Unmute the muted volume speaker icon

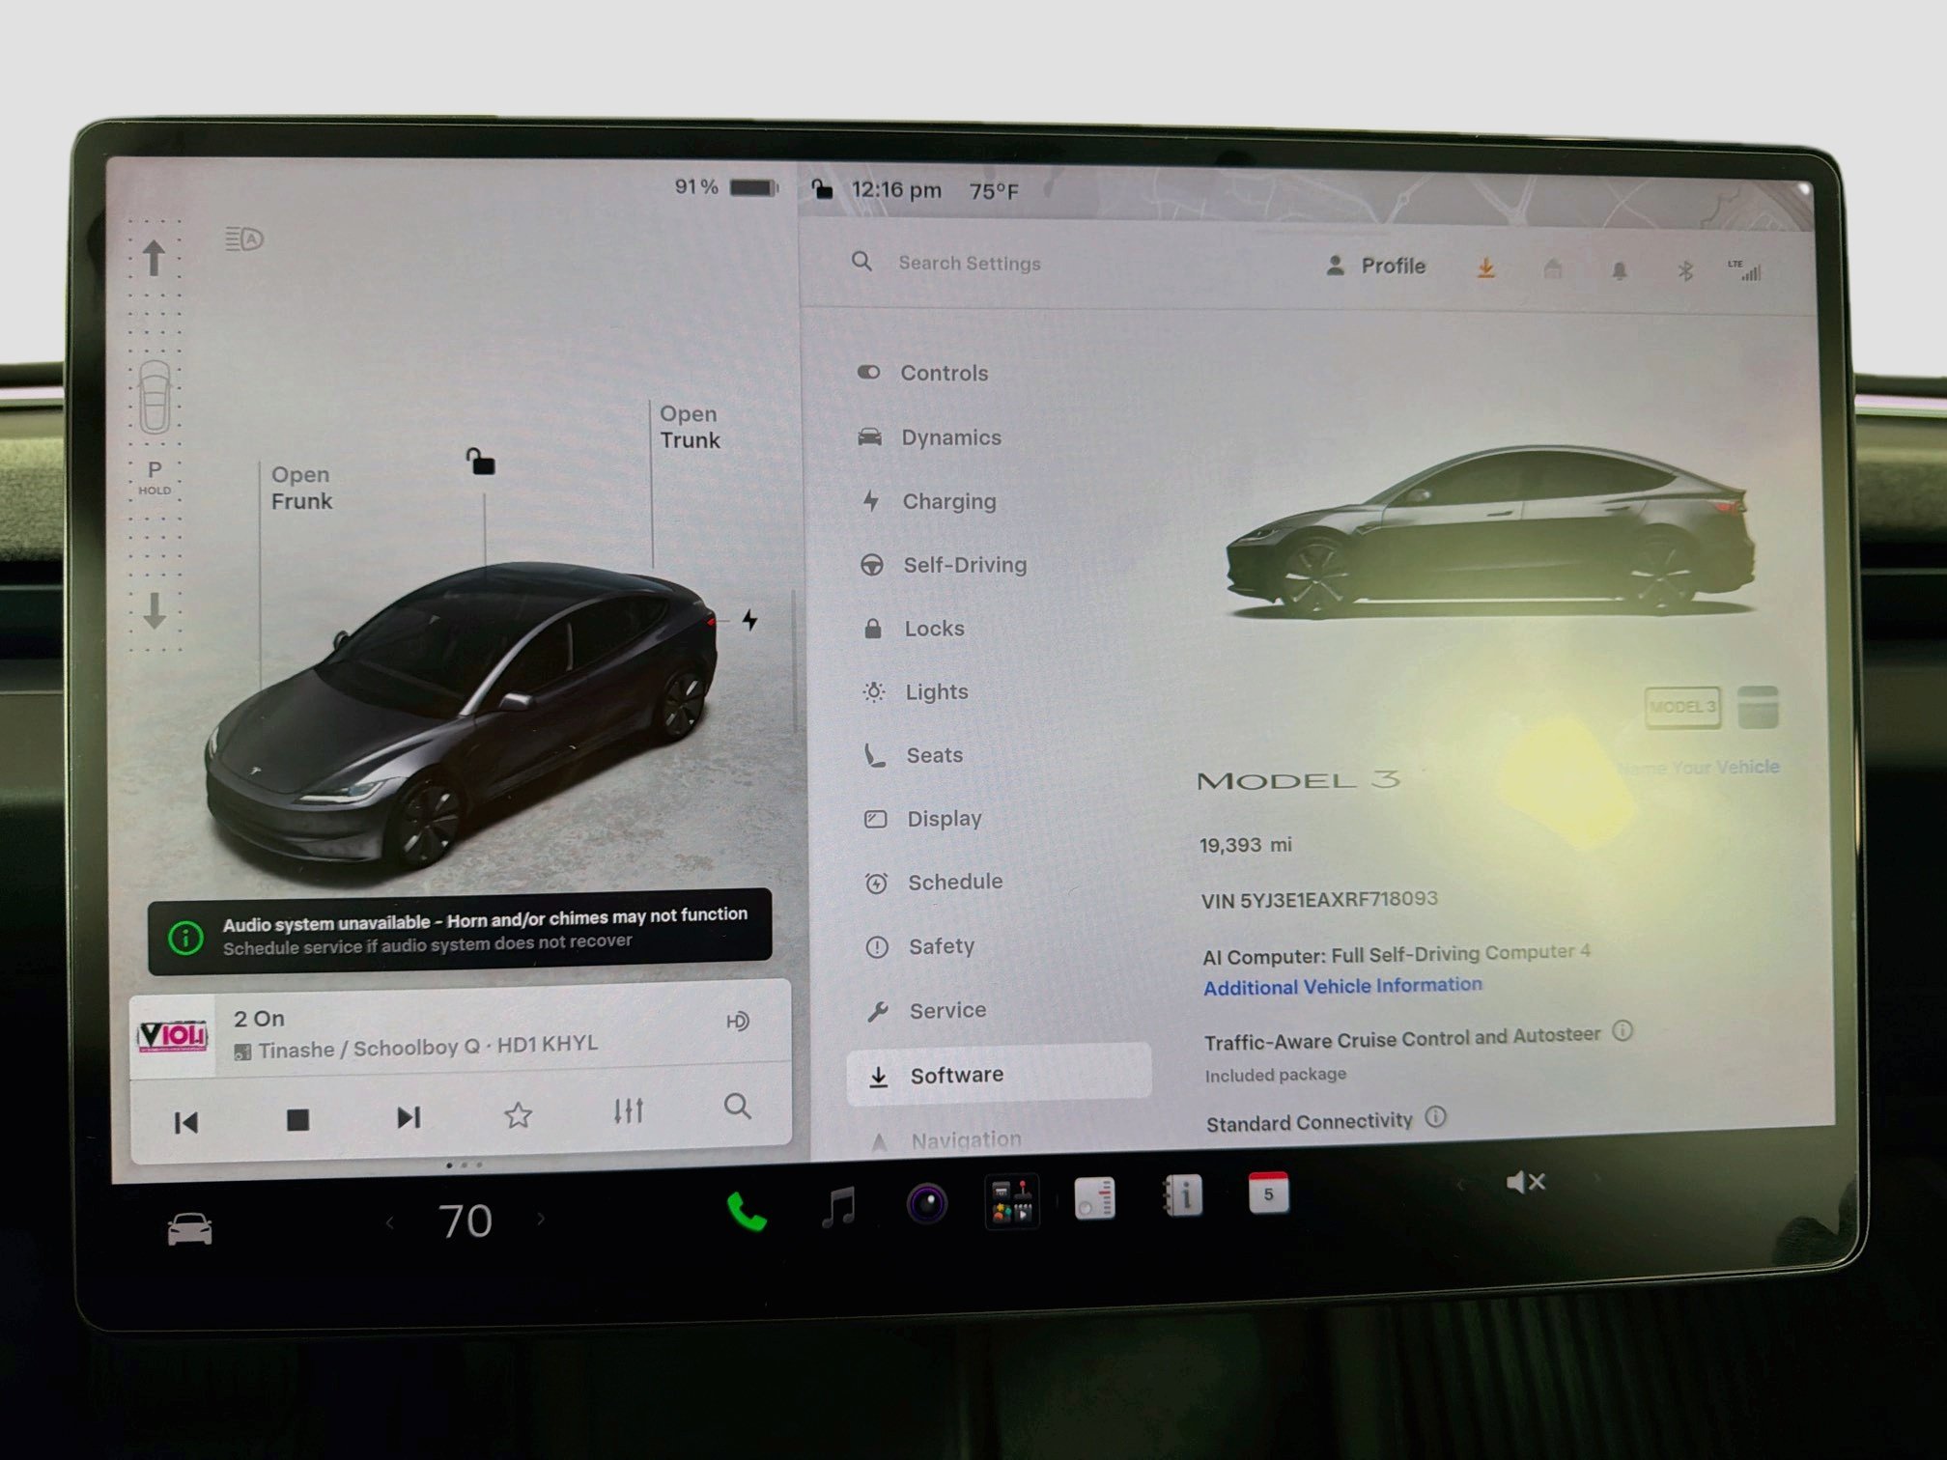[x=1526, y=1182]
